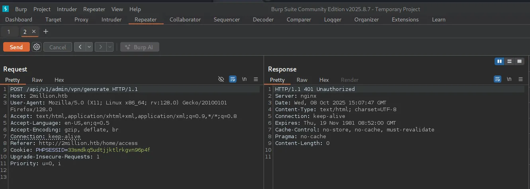Viewport: 530px width, 189px height.
Task: Open Request panel hamburger options menu
Action: [256, 79]
